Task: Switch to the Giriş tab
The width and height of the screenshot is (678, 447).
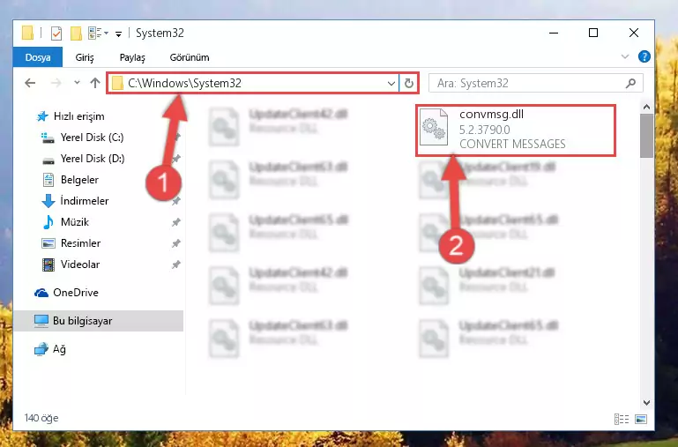Action: 85,57
